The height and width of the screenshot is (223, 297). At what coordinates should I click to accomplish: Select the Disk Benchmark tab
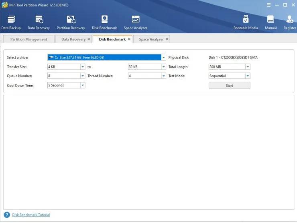[112, 39]
